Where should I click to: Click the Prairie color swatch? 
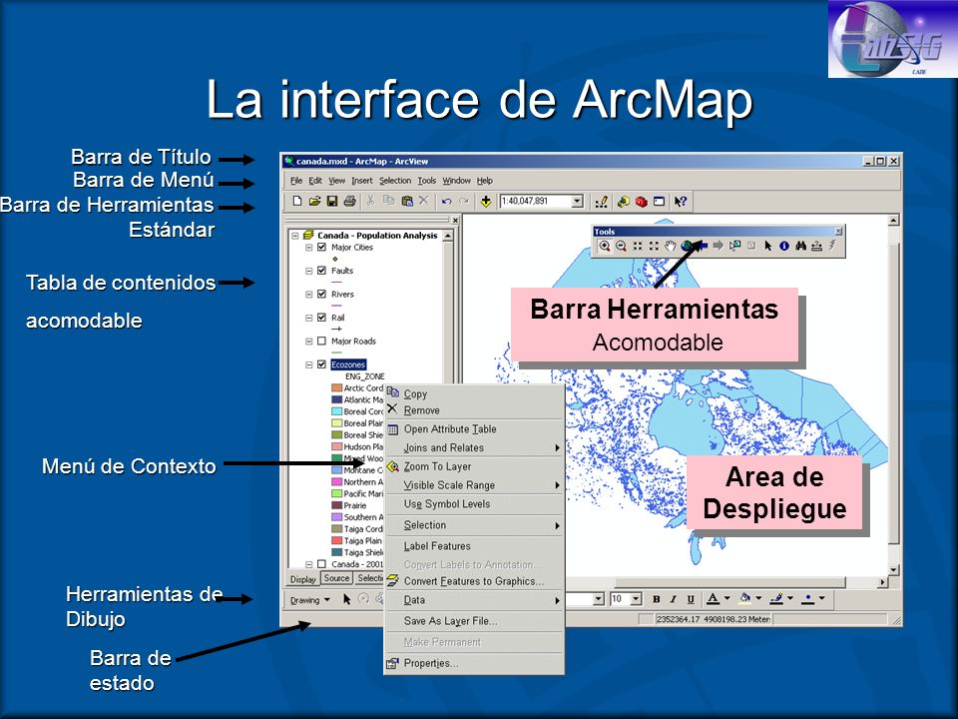[336, 505]
